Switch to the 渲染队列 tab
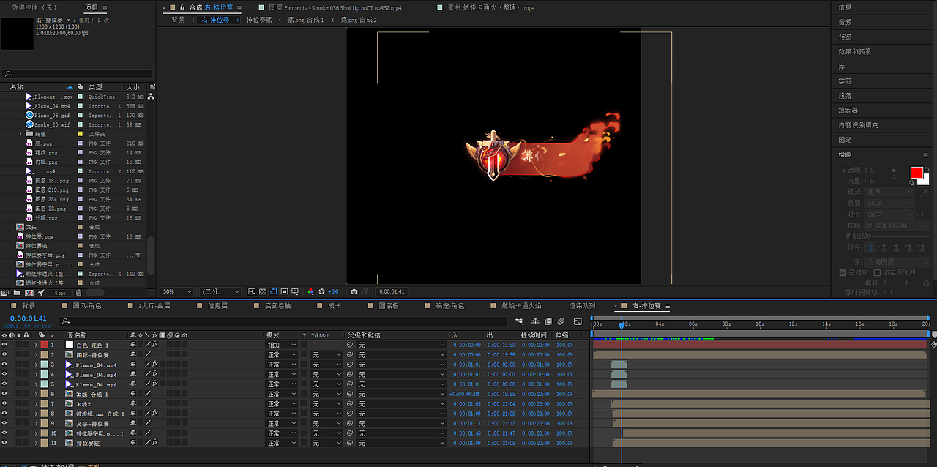The width and height of the screenshot is (937, 467). (x=582, y=306)
